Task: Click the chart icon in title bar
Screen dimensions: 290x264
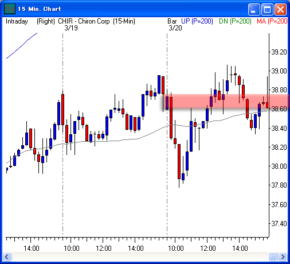Action: pos(10,9)
